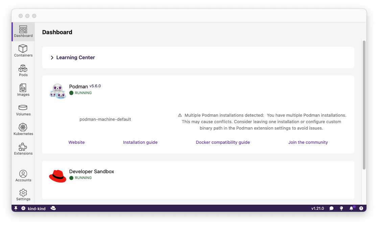
Task: Open the Pods view
Action: click(23, 70)
